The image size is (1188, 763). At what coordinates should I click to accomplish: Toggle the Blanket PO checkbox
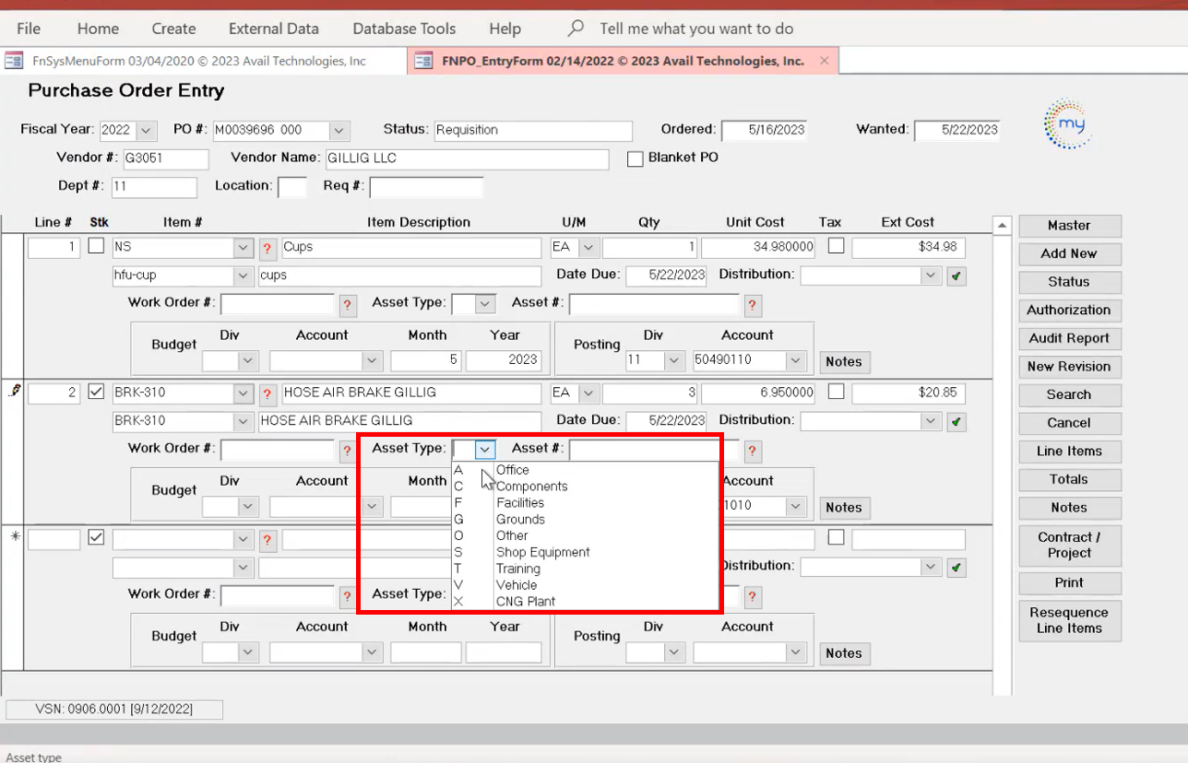click(x=635, y=158)
